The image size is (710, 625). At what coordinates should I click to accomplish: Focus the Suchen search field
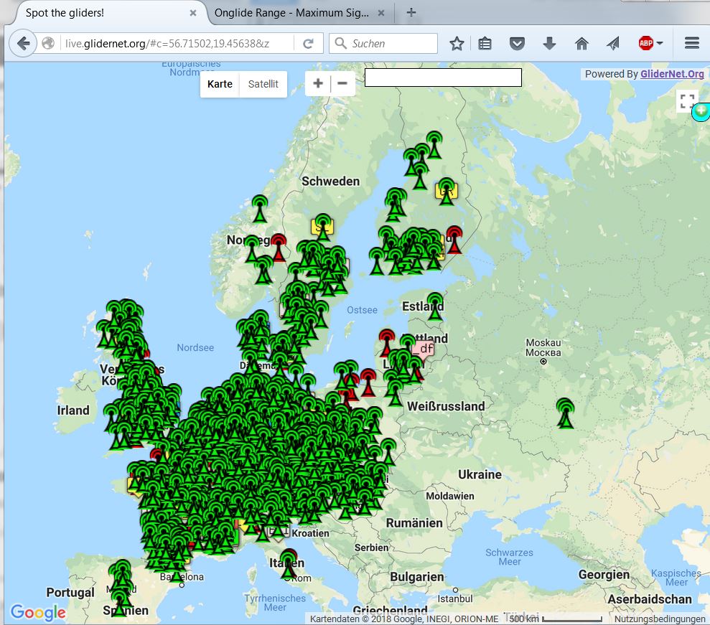(x=383, y=44)
